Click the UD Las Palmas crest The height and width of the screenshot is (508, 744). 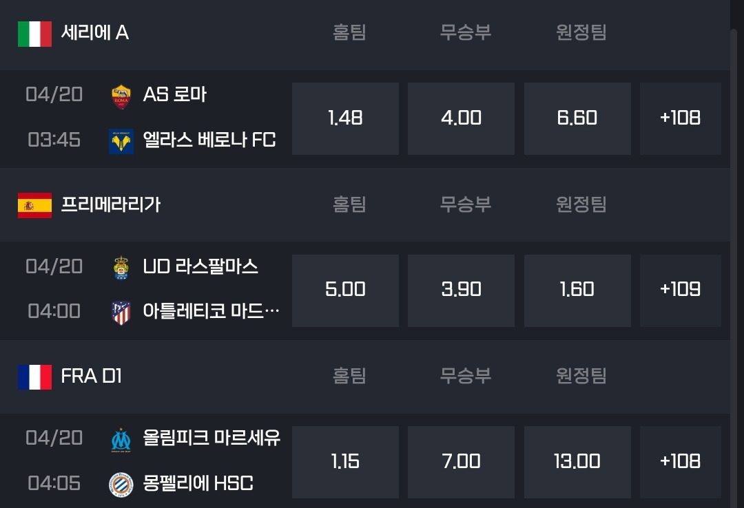(x=121, y=268)
